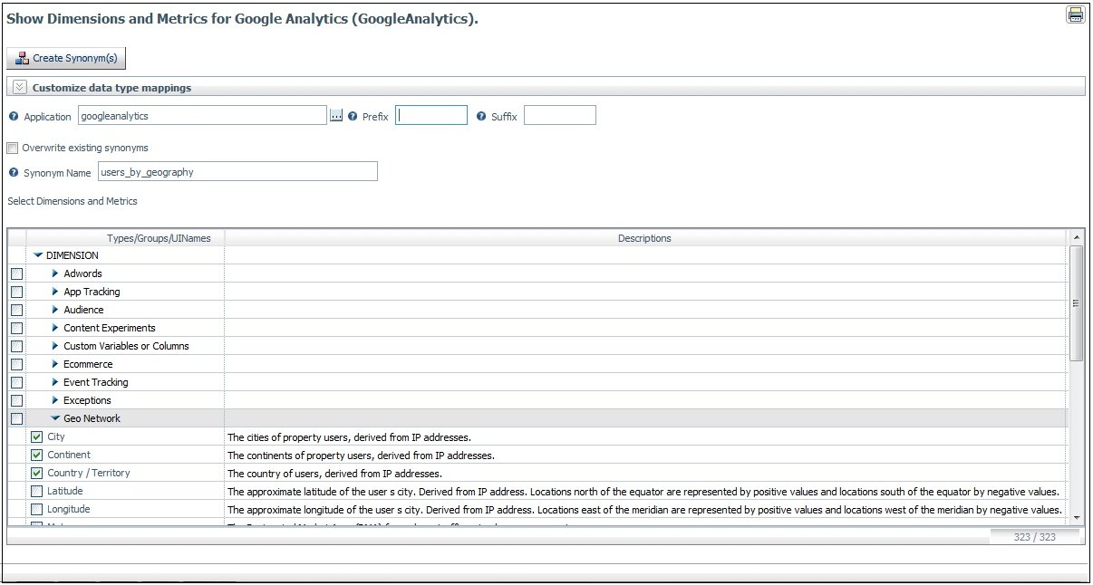Screen dimensions: 1093x585
Task: Click the help icon beside Suffix
Action: pos(481,116)
